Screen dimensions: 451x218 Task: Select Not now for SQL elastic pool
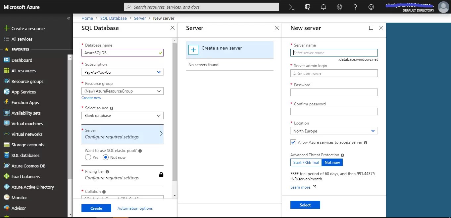pos(106,158)
